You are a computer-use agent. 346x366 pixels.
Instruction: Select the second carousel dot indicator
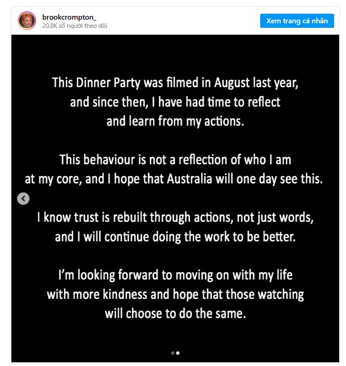click(x=178, y=353)
